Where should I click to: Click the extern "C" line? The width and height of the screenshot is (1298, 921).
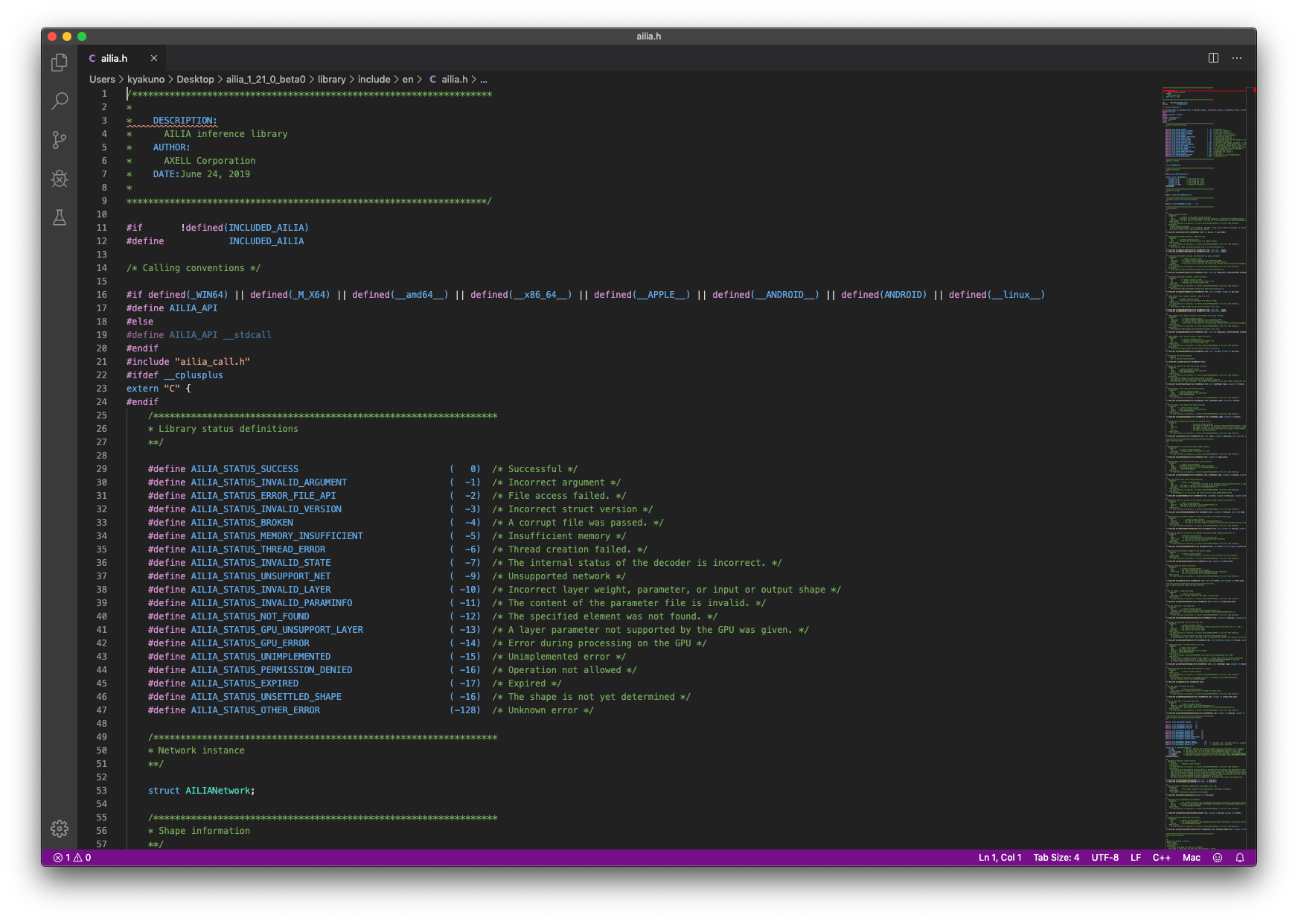pos(159,389)
